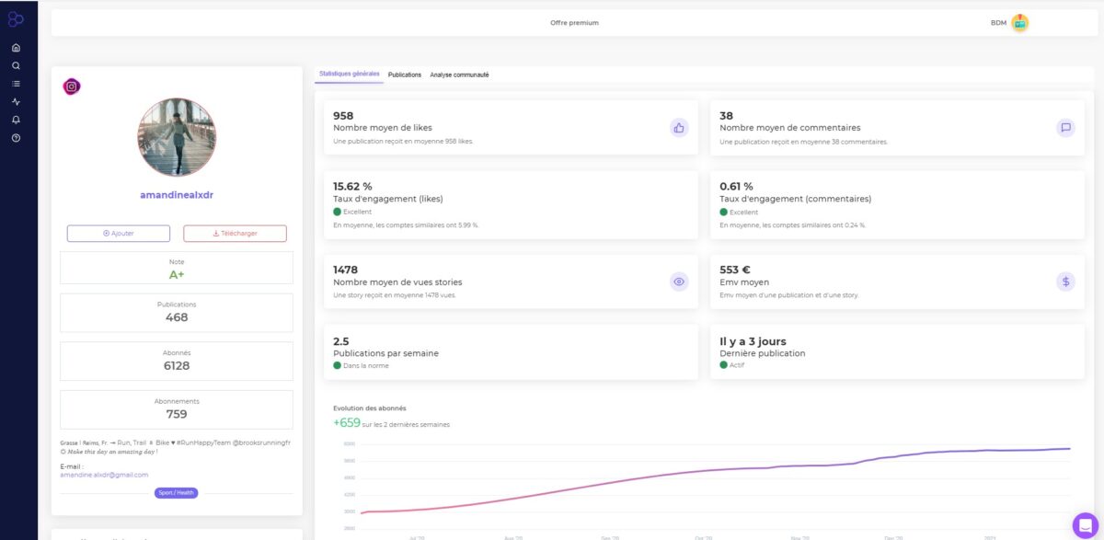This screenshot has width=1104, height=540.
Task: Click the BDM account avatar in header
Action: click(x=1019, y=23)
